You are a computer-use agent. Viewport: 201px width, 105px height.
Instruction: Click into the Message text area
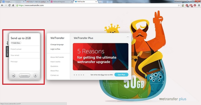click(25, 65)
